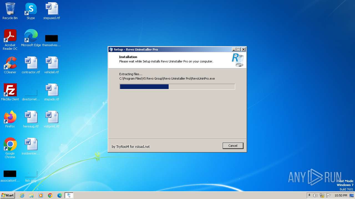Open File Explorer from the taskbar
The width and height of the screenshot is (355, 199).
31,195
